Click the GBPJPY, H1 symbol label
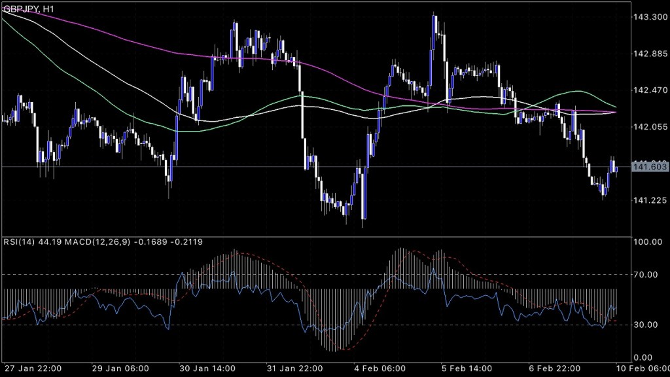 (27, 8)
